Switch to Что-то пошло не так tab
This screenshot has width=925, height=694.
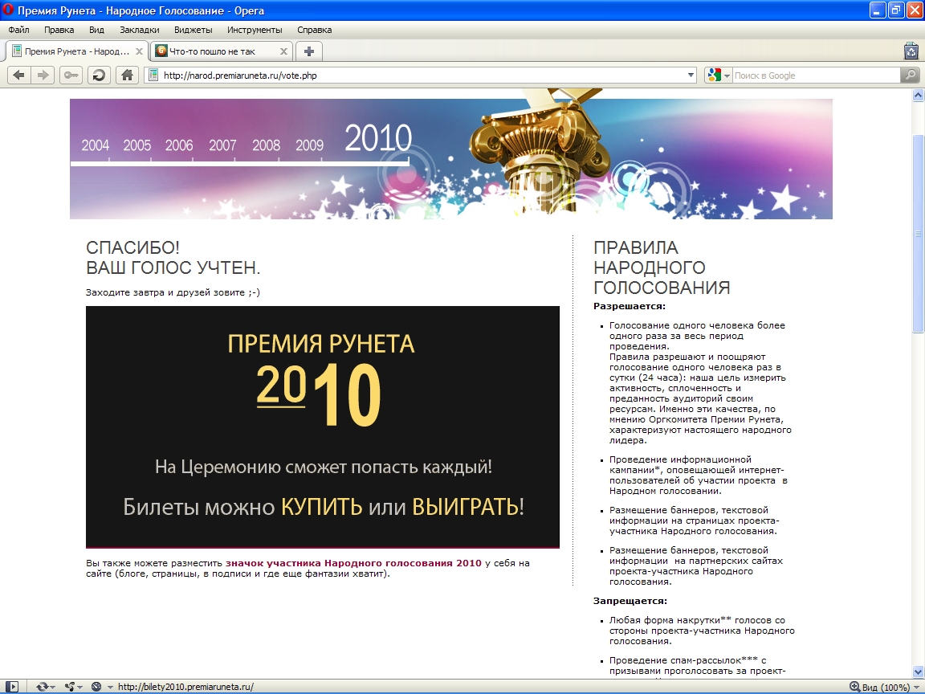(221, 51)
